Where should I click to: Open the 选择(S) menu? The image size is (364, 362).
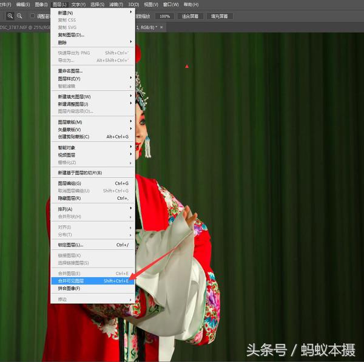pyautogui.click(x=97, y=4)
